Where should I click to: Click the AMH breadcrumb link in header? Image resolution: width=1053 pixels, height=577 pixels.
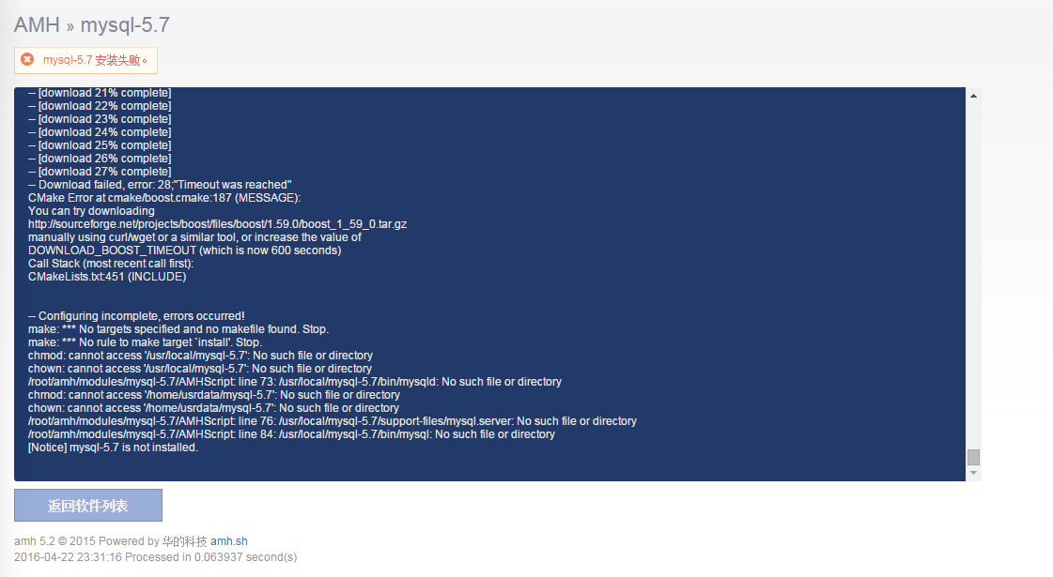coord(37,25)
